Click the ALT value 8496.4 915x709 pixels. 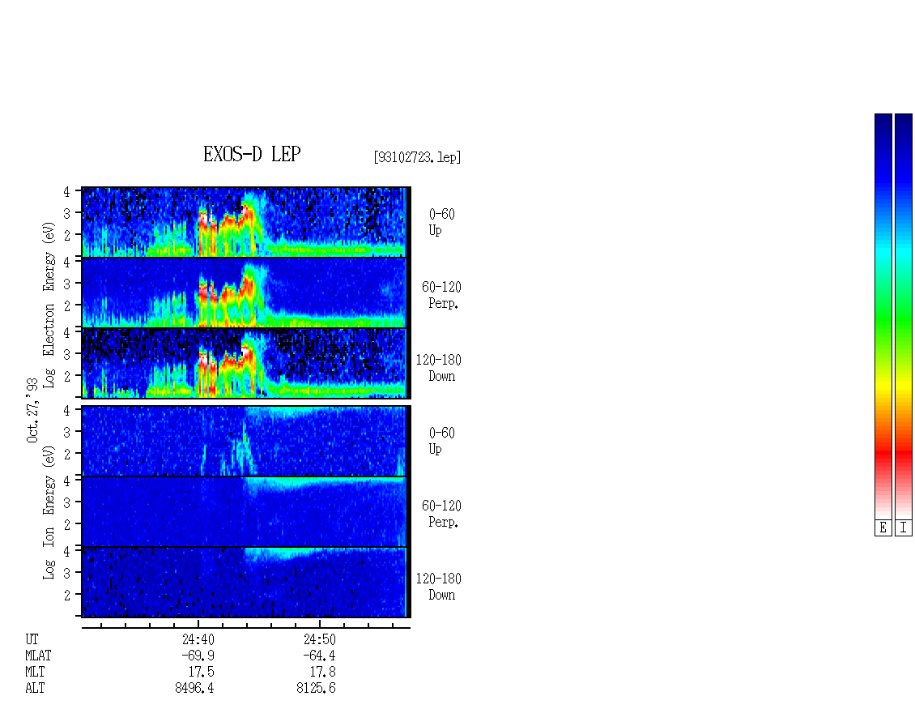tap(194, 689)
